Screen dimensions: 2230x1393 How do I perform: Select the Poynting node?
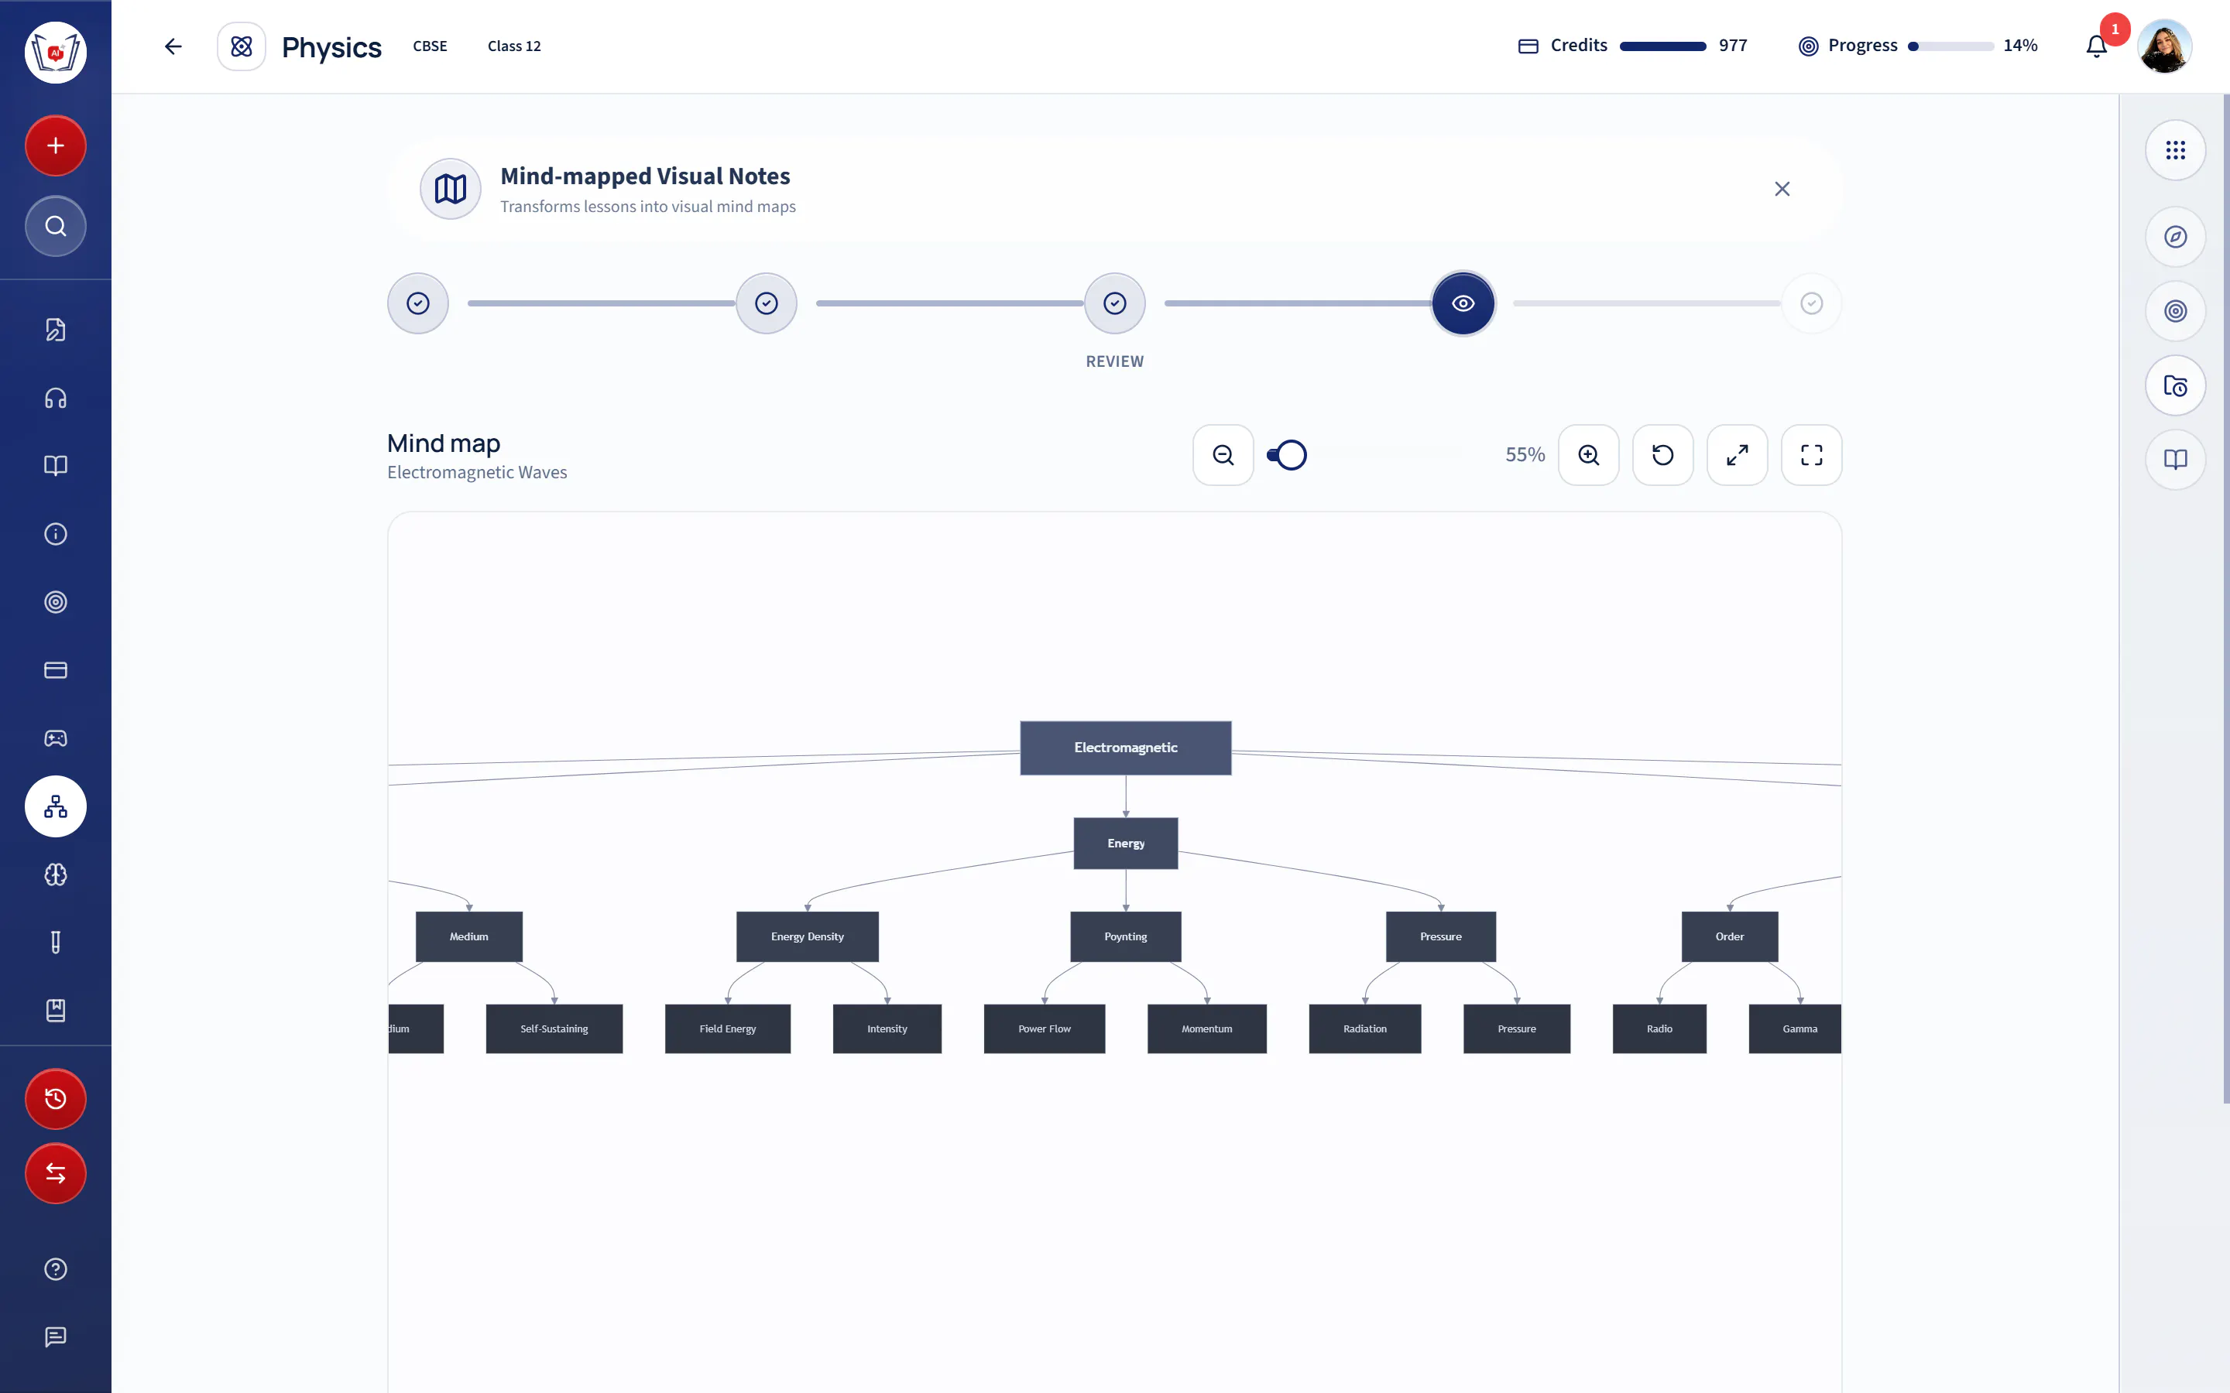click(x=1126, y=937)
